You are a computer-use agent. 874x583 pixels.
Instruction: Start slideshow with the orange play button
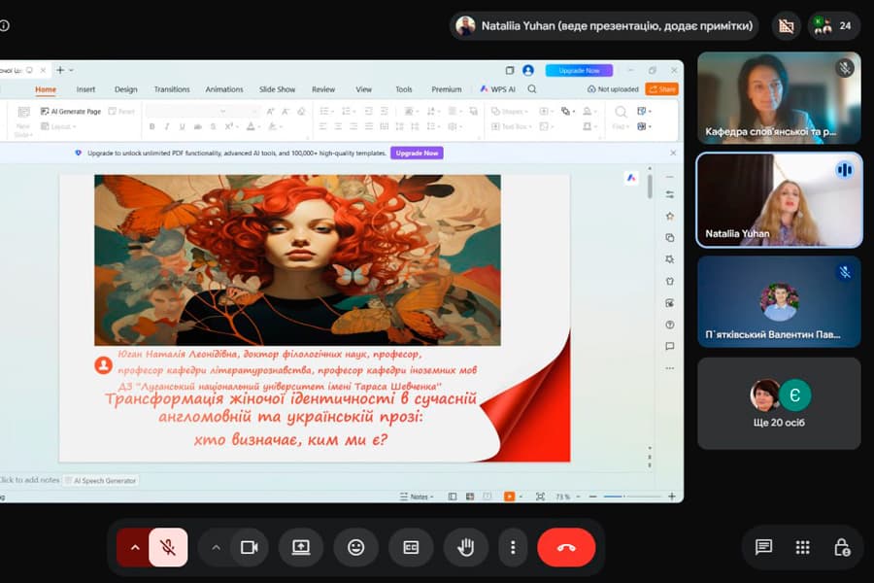coord(509,497)
